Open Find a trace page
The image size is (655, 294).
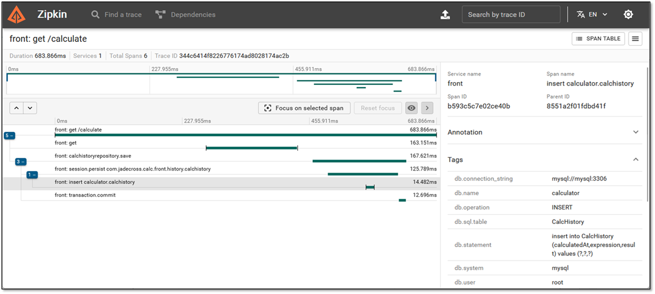pos(116,15)
